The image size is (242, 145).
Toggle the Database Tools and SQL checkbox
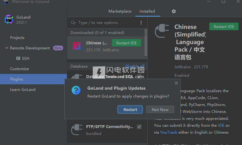(139, 77)
